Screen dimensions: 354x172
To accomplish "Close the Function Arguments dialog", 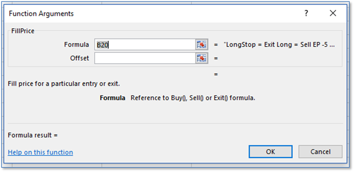I will click(x=333, y=14).
